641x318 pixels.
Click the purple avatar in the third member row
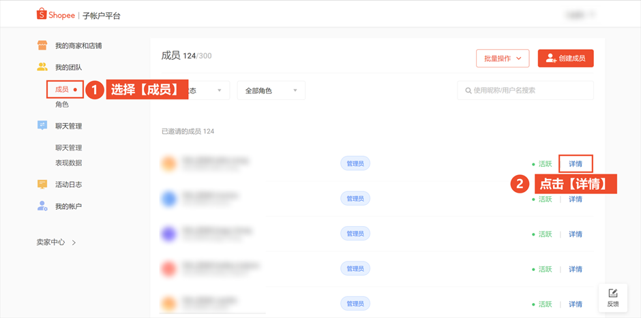tap(168, 234)
